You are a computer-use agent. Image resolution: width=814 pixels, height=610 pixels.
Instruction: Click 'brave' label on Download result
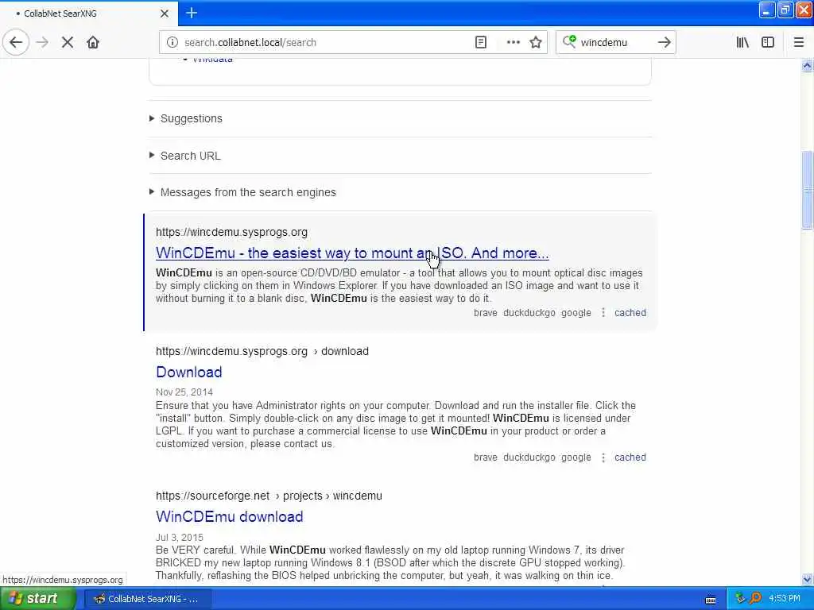point(486,457)
